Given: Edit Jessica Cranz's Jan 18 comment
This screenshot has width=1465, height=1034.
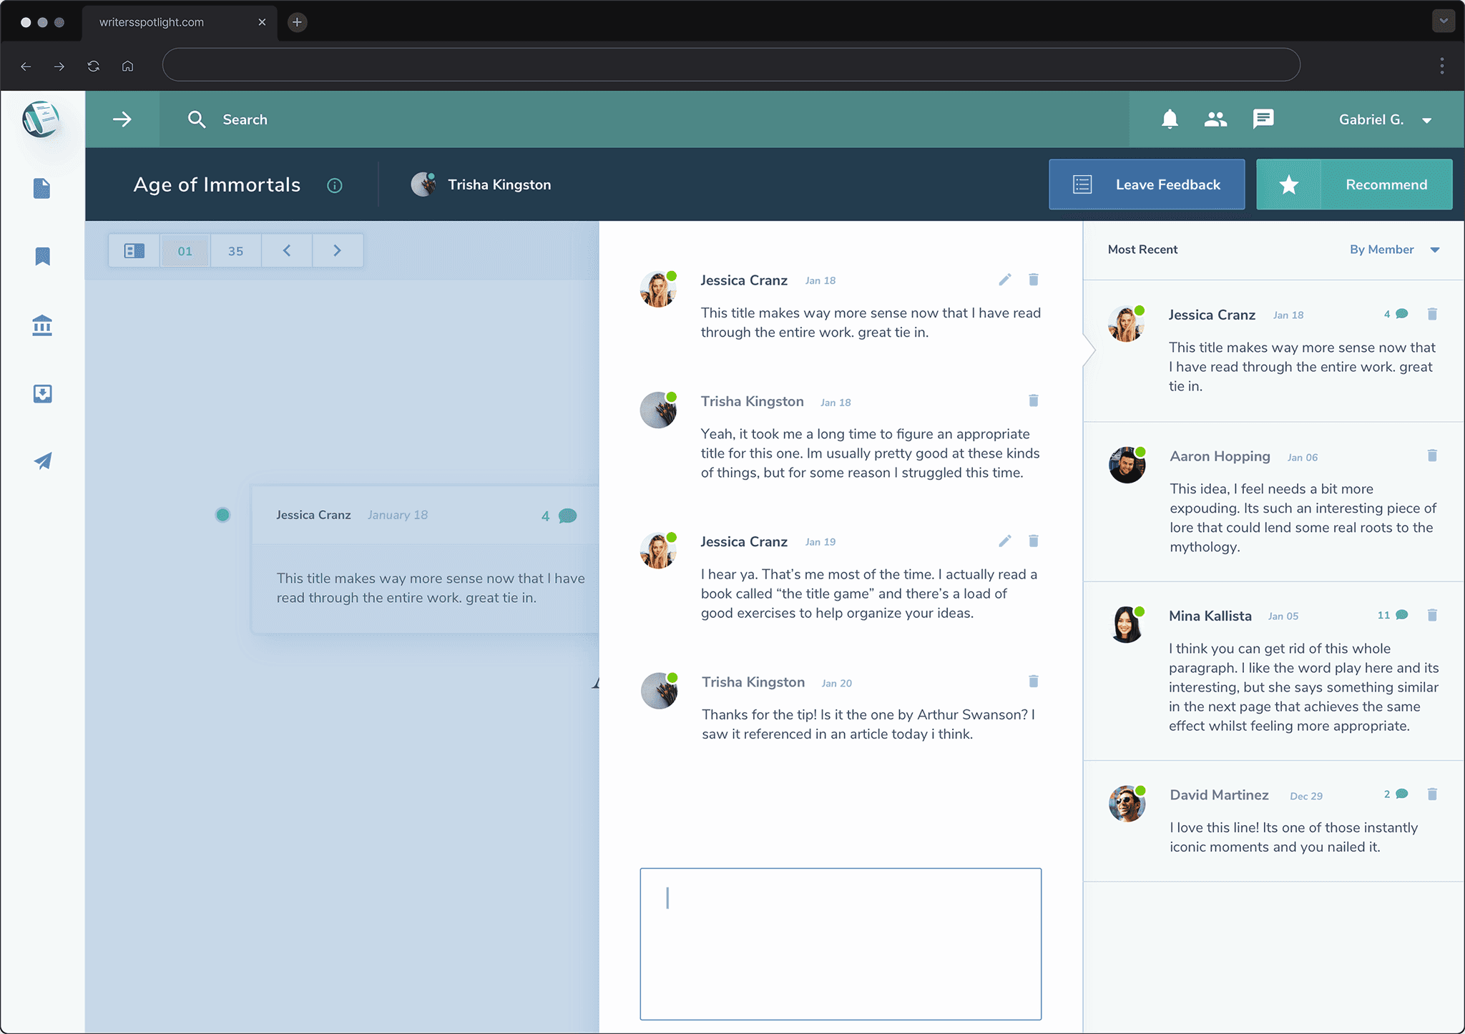Looking at the screenshot, I should pyautogui.click(x=1005, y=280).
